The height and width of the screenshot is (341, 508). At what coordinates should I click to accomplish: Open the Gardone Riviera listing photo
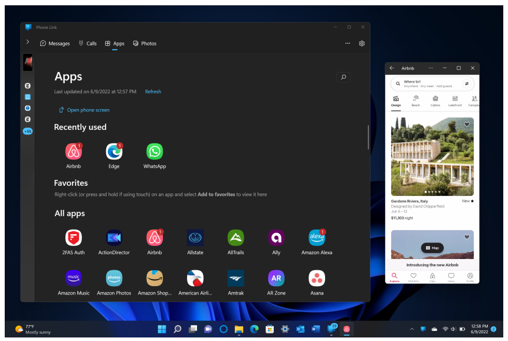point(432,156)
